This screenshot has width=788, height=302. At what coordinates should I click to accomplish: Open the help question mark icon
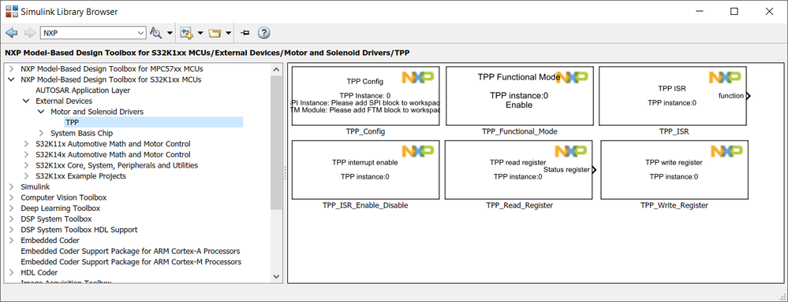263,33
